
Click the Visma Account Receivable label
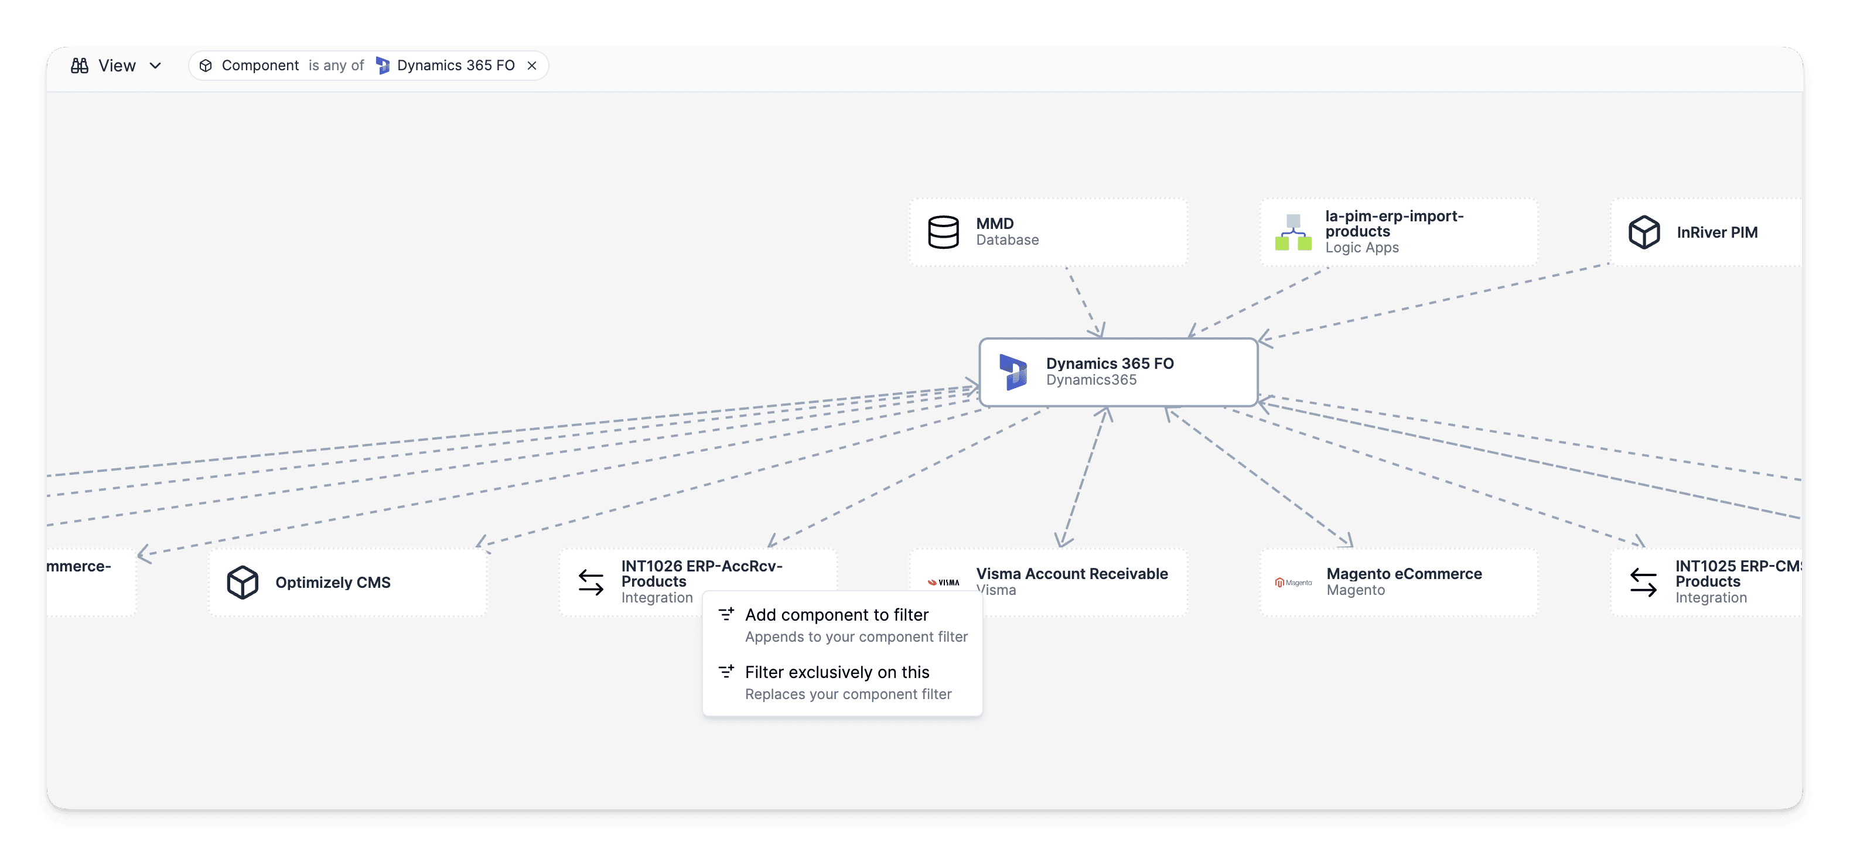[1071, 573]
